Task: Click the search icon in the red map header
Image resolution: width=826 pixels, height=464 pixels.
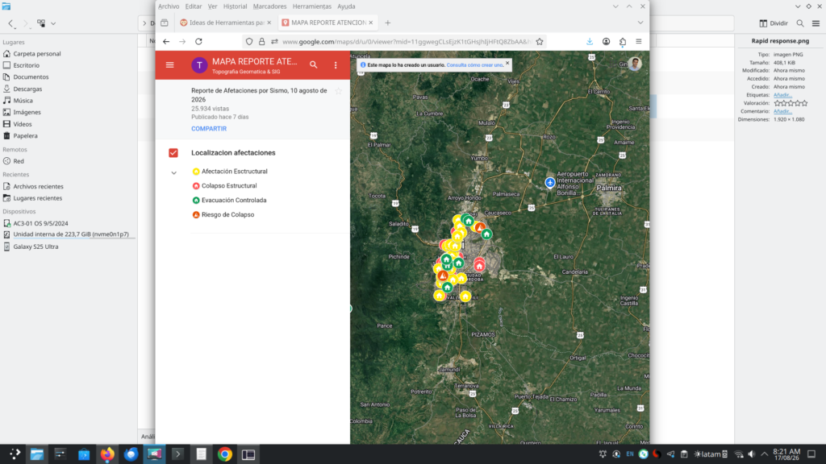Action: [x=314, y=64]
